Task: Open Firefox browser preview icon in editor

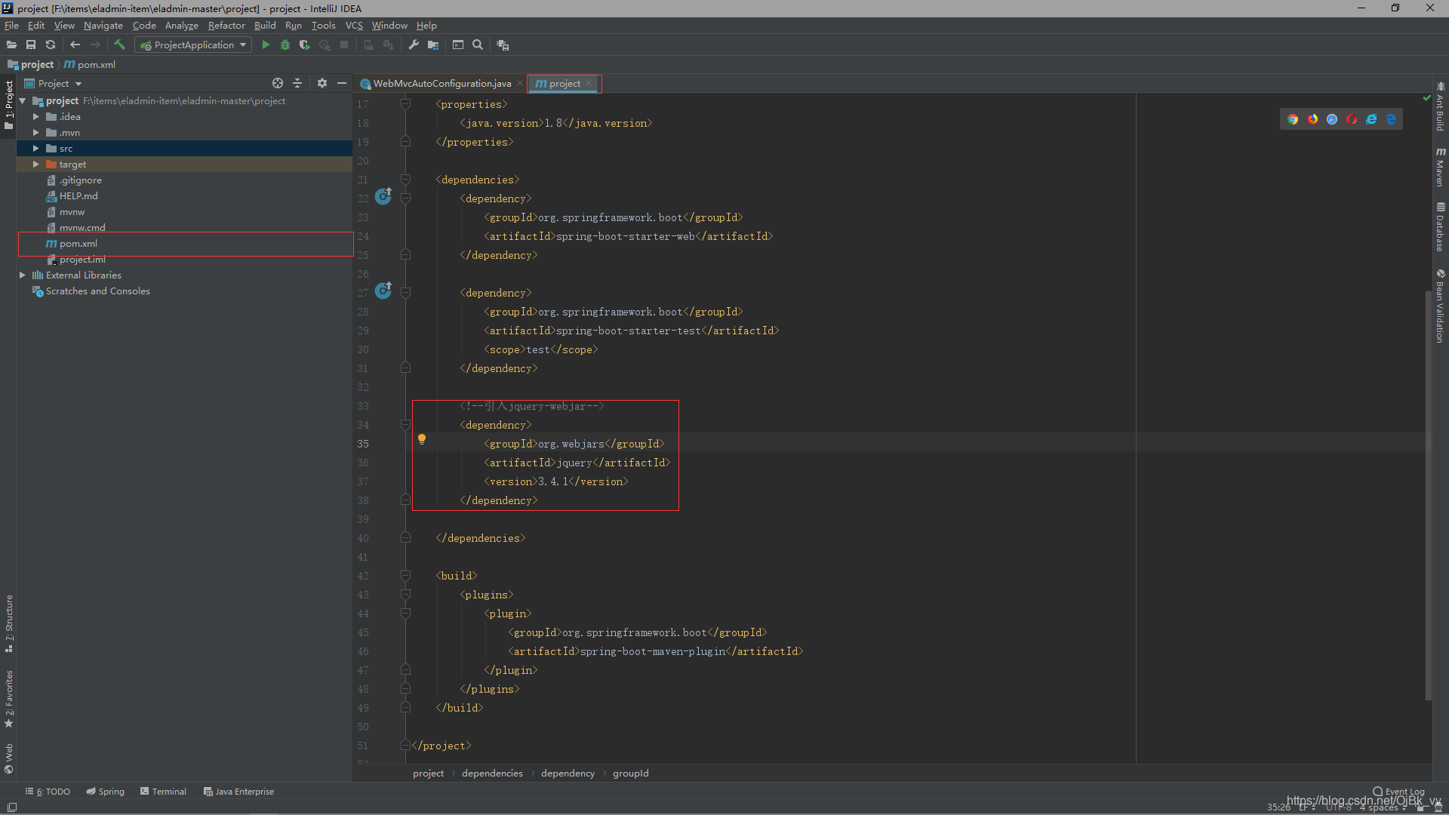Action: [1312, 119]
